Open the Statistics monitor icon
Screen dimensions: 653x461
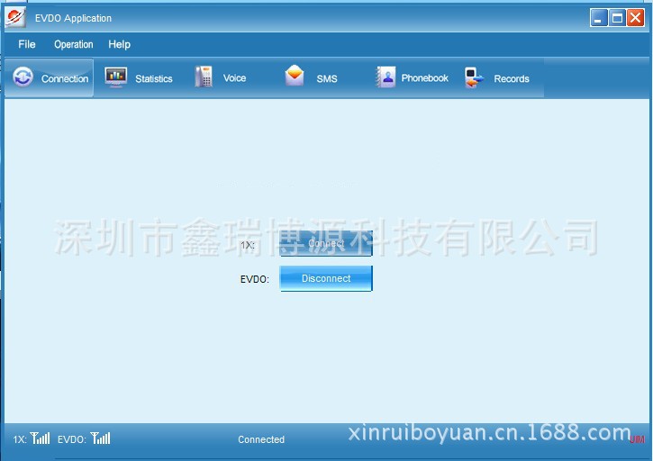(116, 77)
